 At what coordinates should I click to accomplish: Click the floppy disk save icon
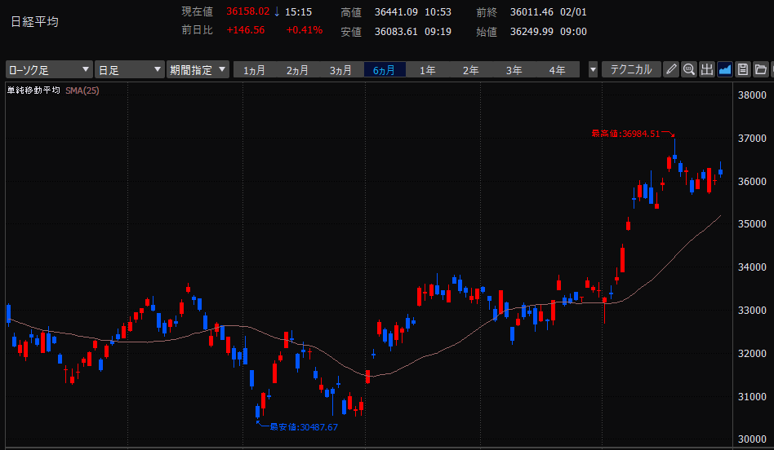pos(743,69)
